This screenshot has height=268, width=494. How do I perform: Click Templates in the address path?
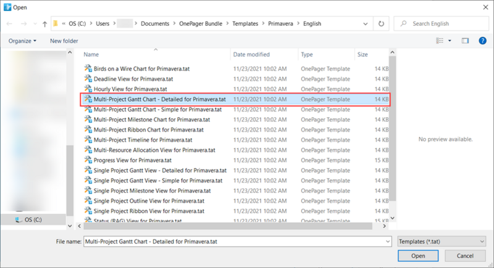click(x=245, y=23)
